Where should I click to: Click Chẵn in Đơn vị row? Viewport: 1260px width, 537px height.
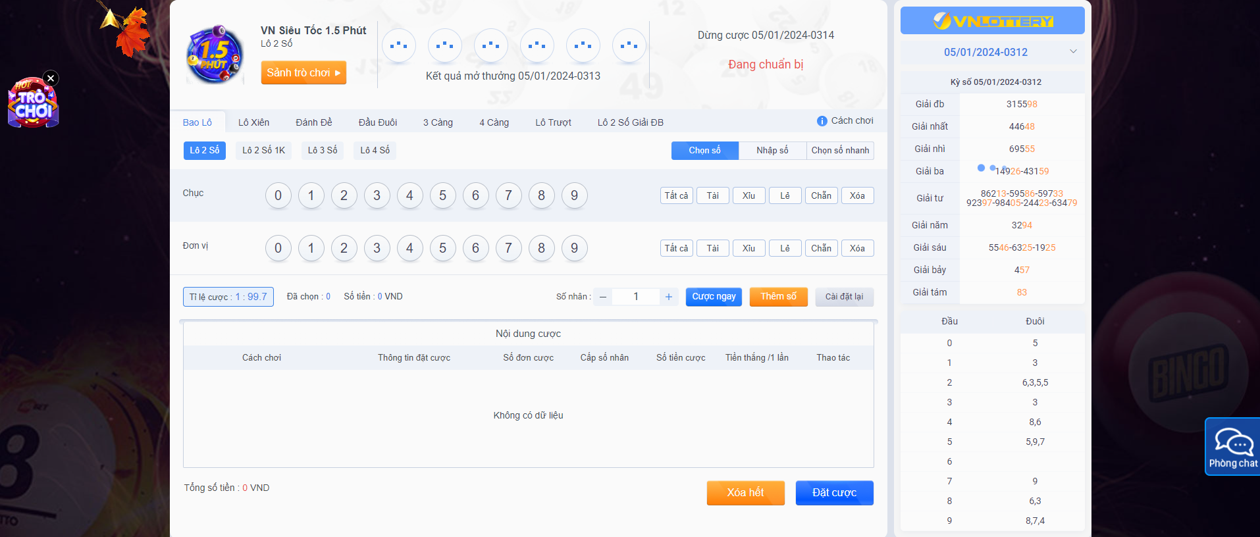pyautogui.click(x=822, y=248)
